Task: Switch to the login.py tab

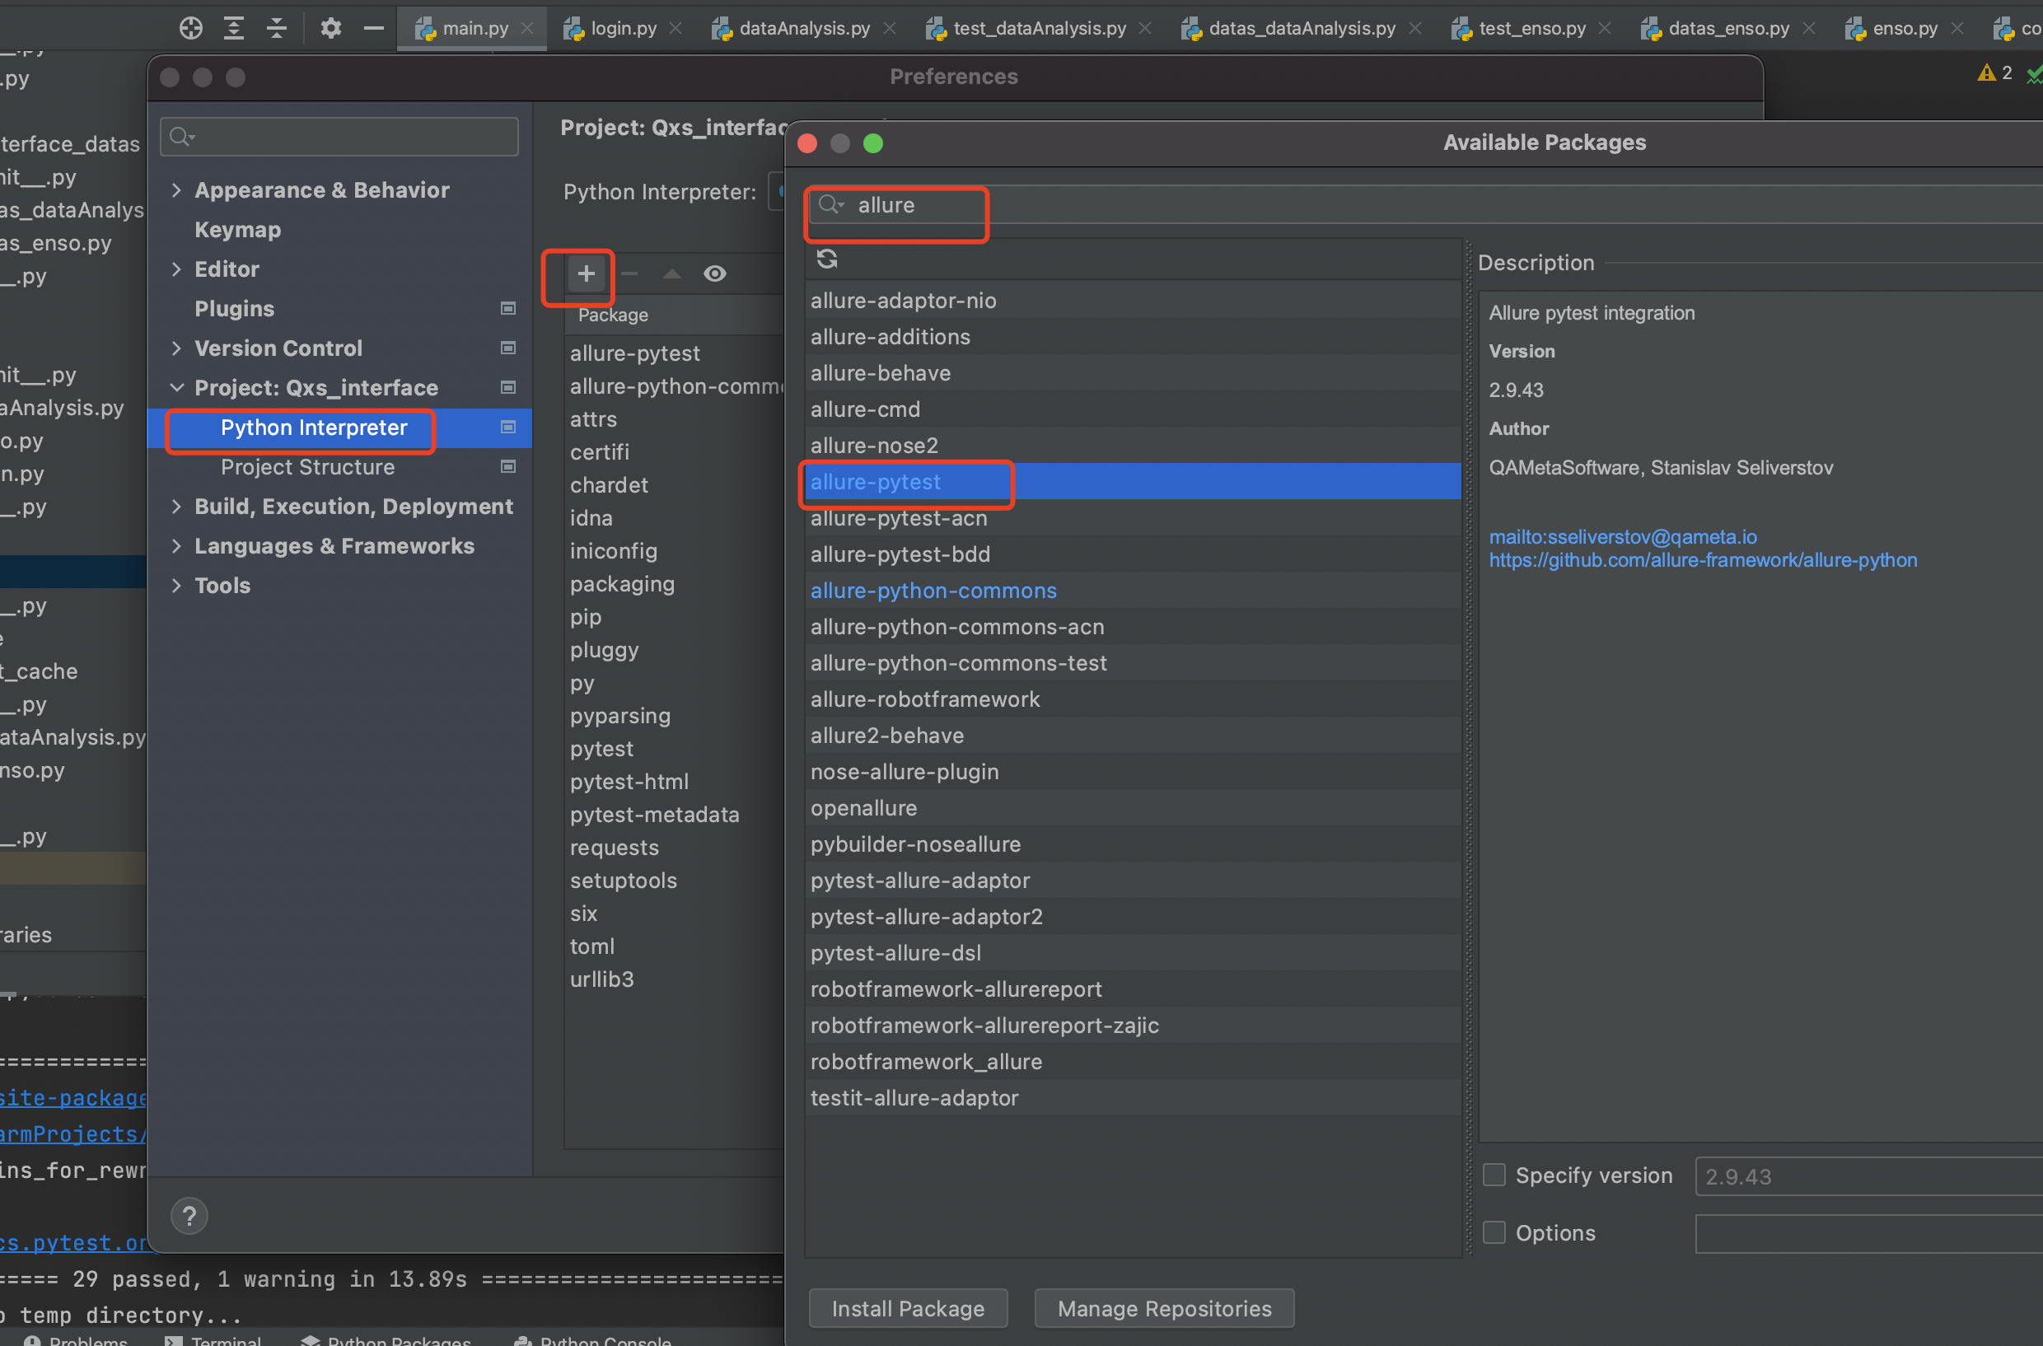Action: (x=624, y=28)
